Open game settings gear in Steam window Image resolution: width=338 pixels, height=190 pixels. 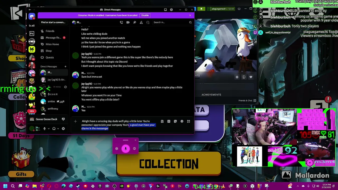(x=237, y=77)
